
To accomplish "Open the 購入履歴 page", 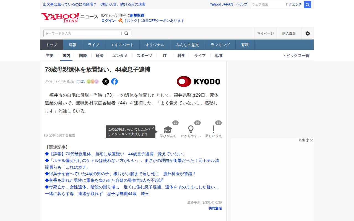I will coord(289,33).
